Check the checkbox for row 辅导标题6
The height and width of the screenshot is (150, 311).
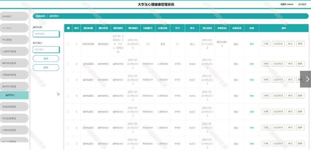(68, 96)
